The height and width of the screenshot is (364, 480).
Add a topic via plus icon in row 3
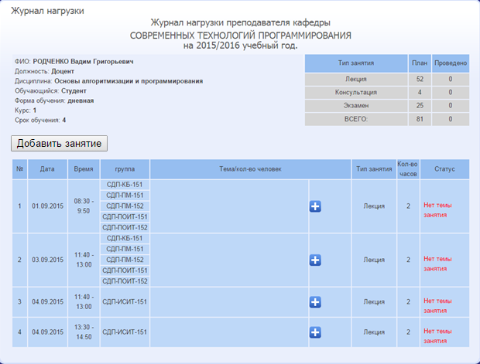pyautogui.click(x=315, y=302)
